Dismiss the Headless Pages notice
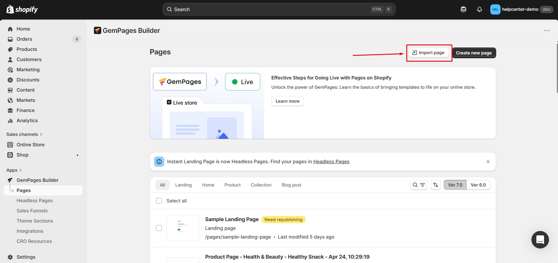 coord(488,161)
